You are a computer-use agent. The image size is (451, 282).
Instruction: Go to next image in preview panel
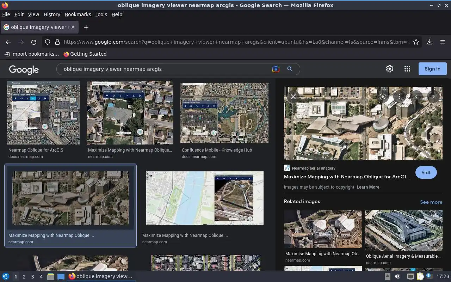coord(433,96)
